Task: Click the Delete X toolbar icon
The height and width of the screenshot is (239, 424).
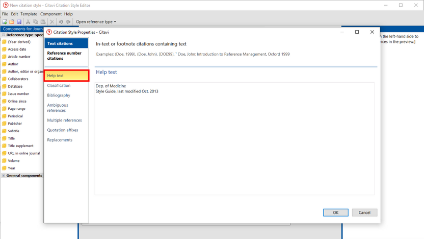Action: click(52, 21)
